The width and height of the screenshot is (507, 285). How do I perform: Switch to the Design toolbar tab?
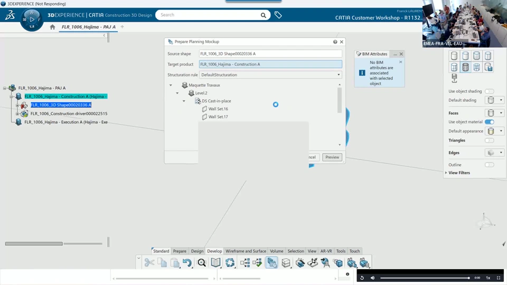pyautogui.click(x=197, y=251)
